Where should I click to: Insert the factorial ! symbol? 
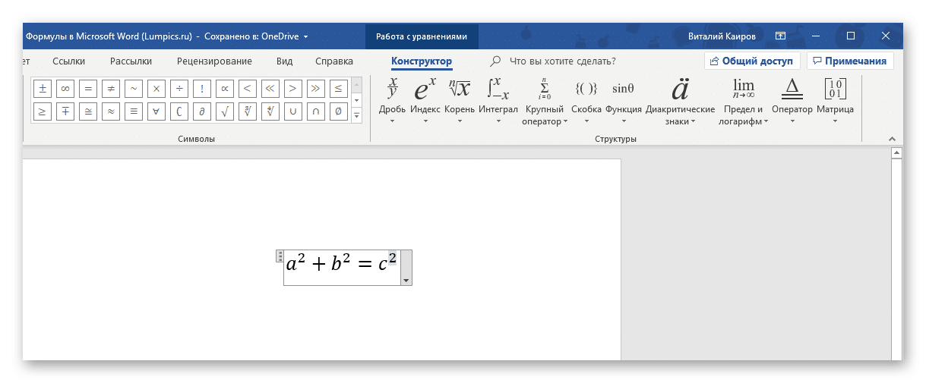pos(202,88)
